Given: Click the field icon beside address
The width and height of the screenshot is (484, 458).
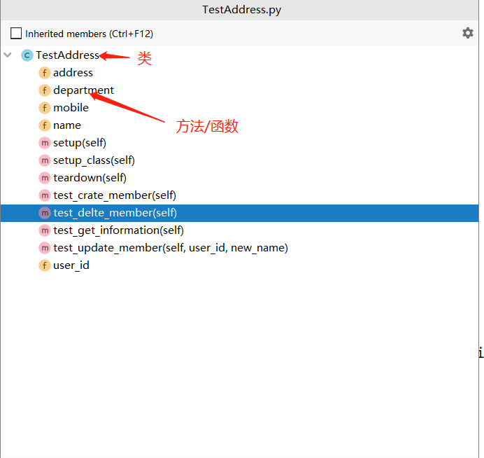Looking at the screenshot, I should (x=45, y=73).
